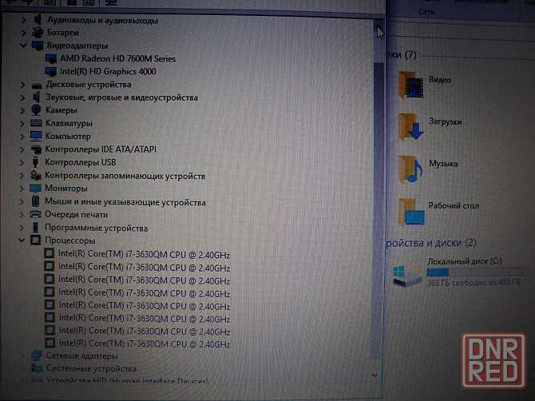Click the Дисковые устройства drive icon

pyautogui.click(x=37, y=85)
